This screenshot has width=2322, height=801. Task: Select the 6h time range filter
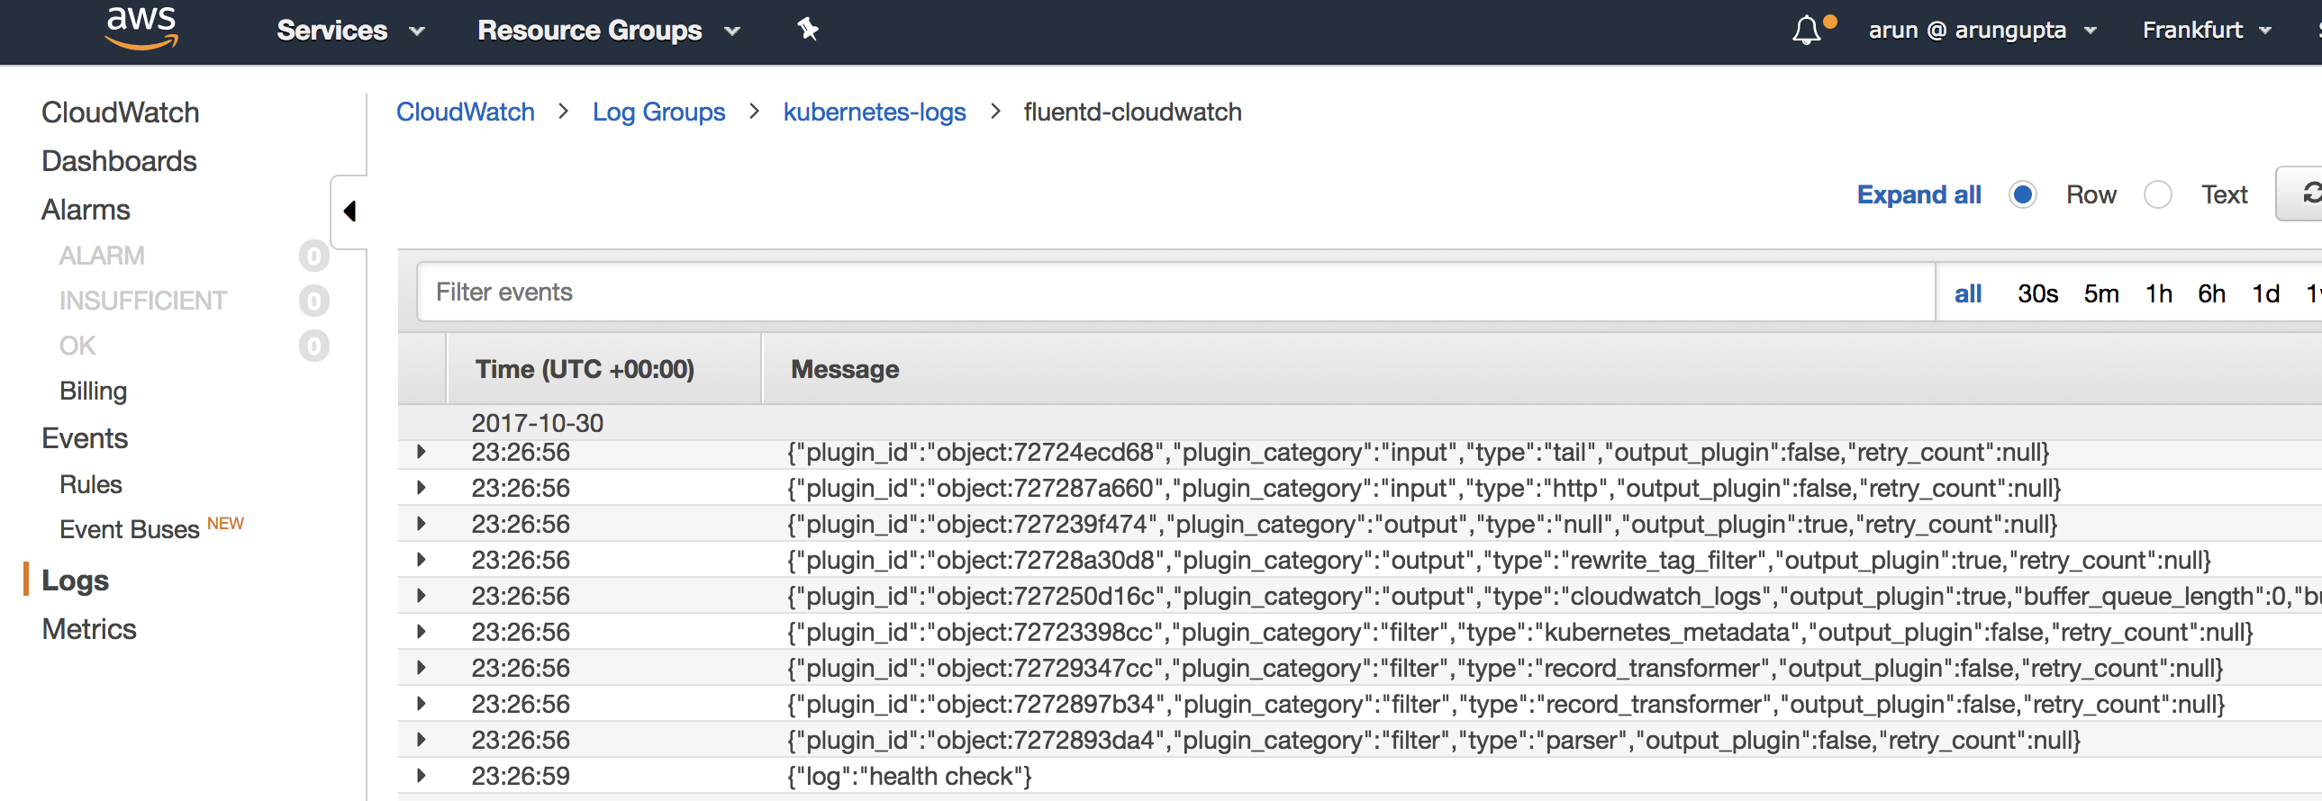point(2212,293)
